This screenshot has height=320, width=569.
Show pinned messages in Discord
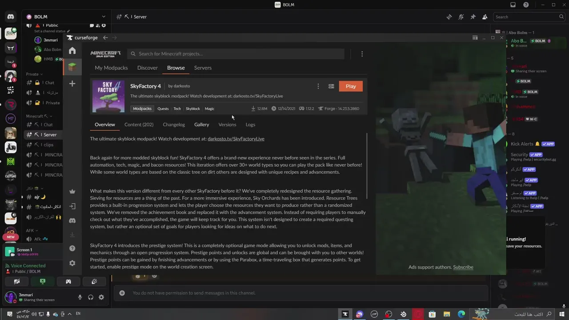tap(473, 17)
